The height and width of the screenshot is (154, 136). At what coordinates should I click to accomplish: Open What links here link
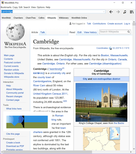pos(14,109)
